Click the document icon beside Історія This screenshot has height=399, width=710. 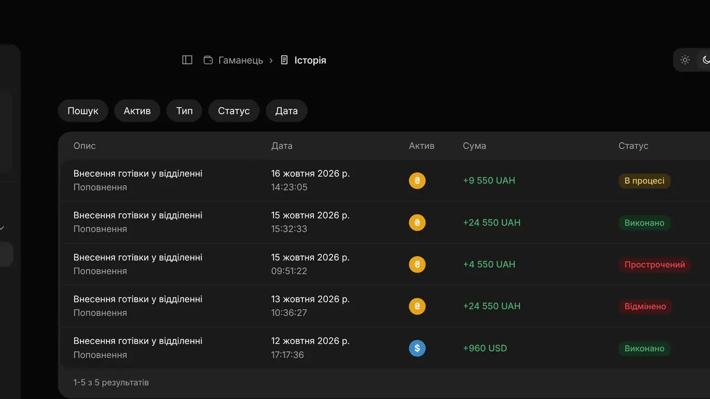coord(285,60)
